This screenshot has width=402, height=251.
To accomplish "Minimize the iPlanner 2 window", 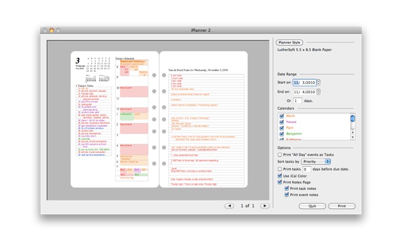I will click(51, 30).
